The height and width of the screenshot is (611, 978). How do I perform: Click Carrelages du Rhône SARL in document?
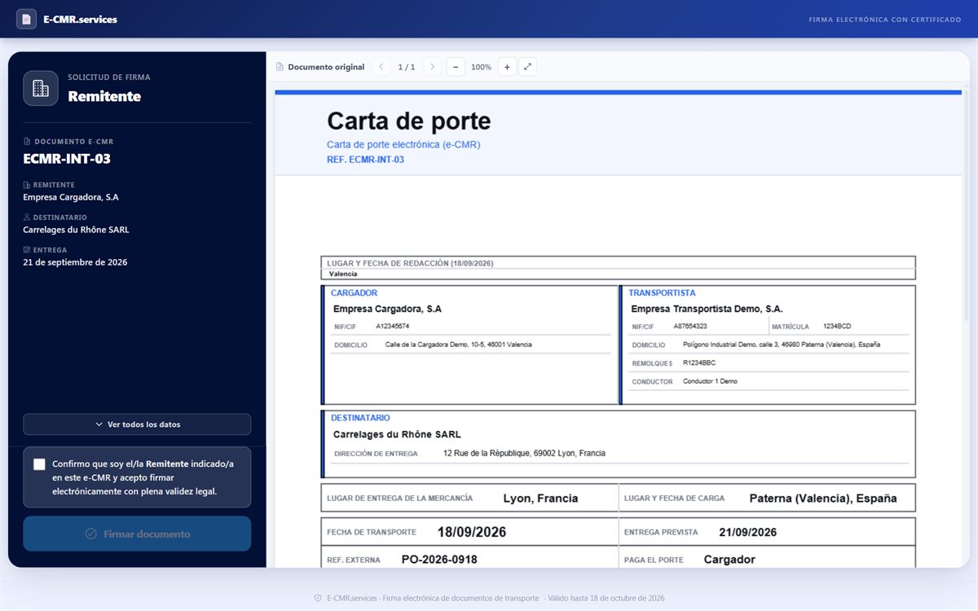[x=397, y=435]
